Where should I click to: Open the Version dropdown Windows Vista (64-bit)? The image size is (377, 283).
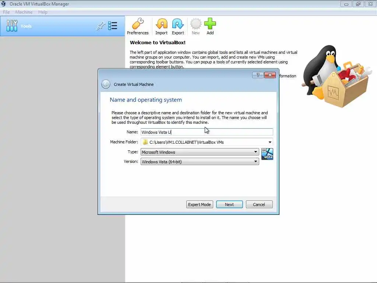(200, 162)
